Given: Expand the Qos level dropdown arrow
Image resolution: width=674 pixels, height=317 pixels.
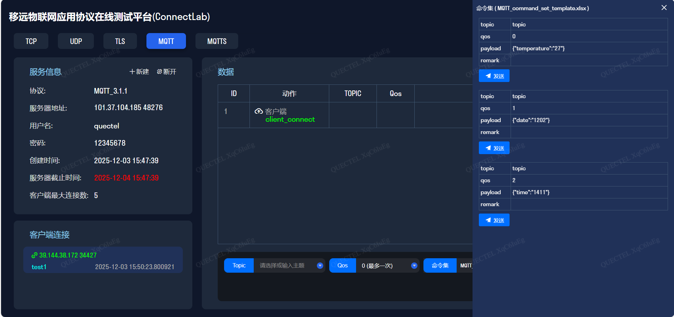Looking at the screenshot, I should tap(414, 266).
